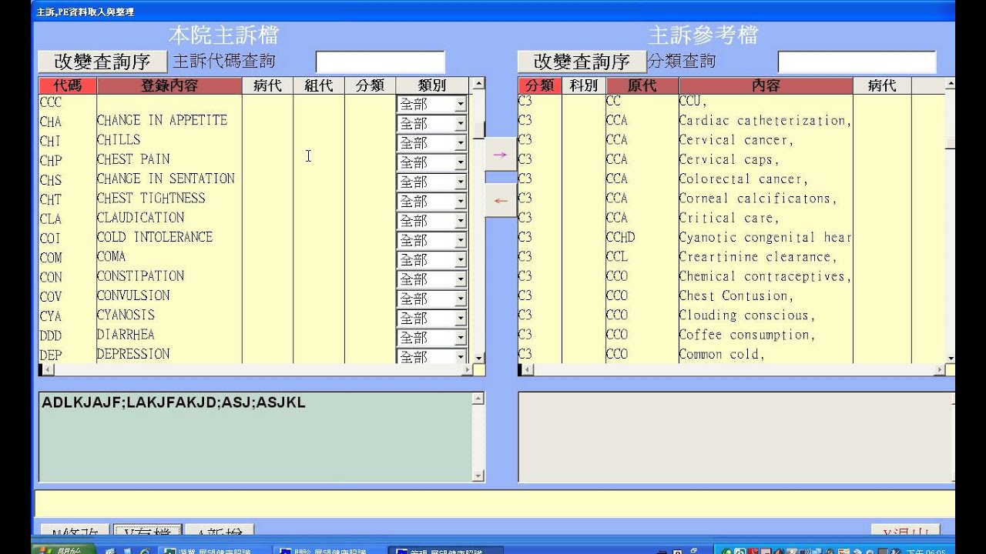Click 科別 column header
The width and height of the screenshot is (986, 554).
point(584,85)
